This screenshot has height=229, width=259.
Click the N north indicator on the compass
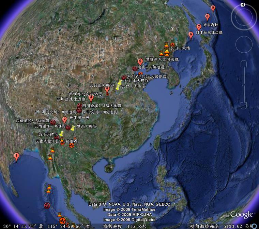coord(243,5)
